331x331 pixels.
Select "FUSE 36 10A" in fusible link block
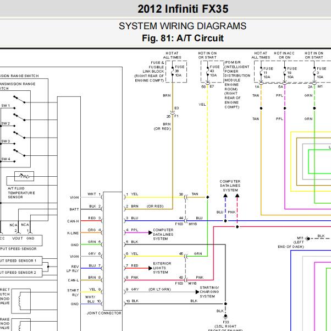tap(180, 71)
